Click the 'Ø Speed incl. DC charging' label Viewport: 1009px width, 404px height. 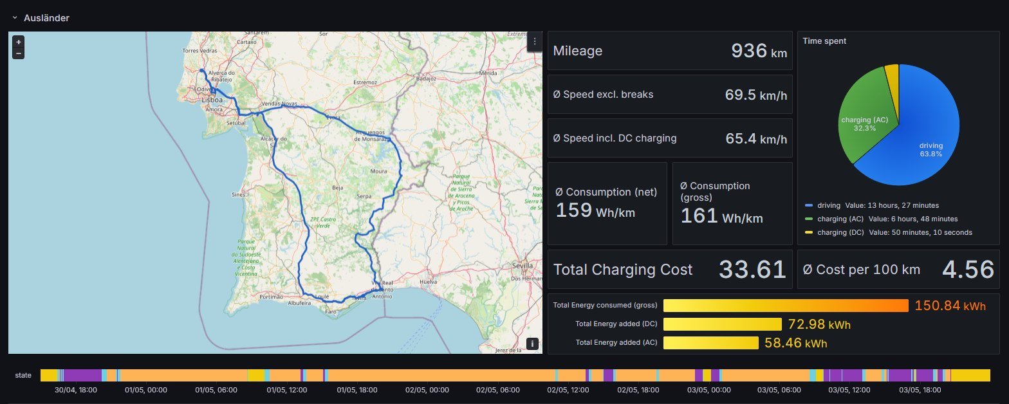point(615,138)
